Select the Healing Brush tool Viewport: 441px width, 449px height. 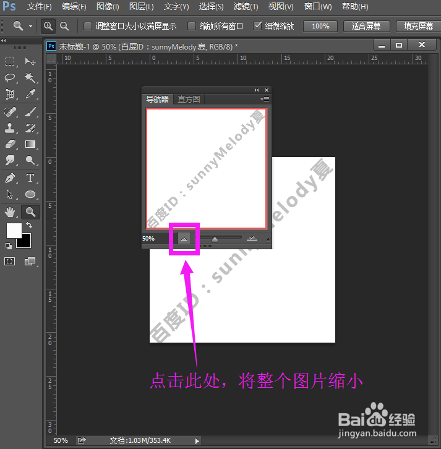(10, 112)
